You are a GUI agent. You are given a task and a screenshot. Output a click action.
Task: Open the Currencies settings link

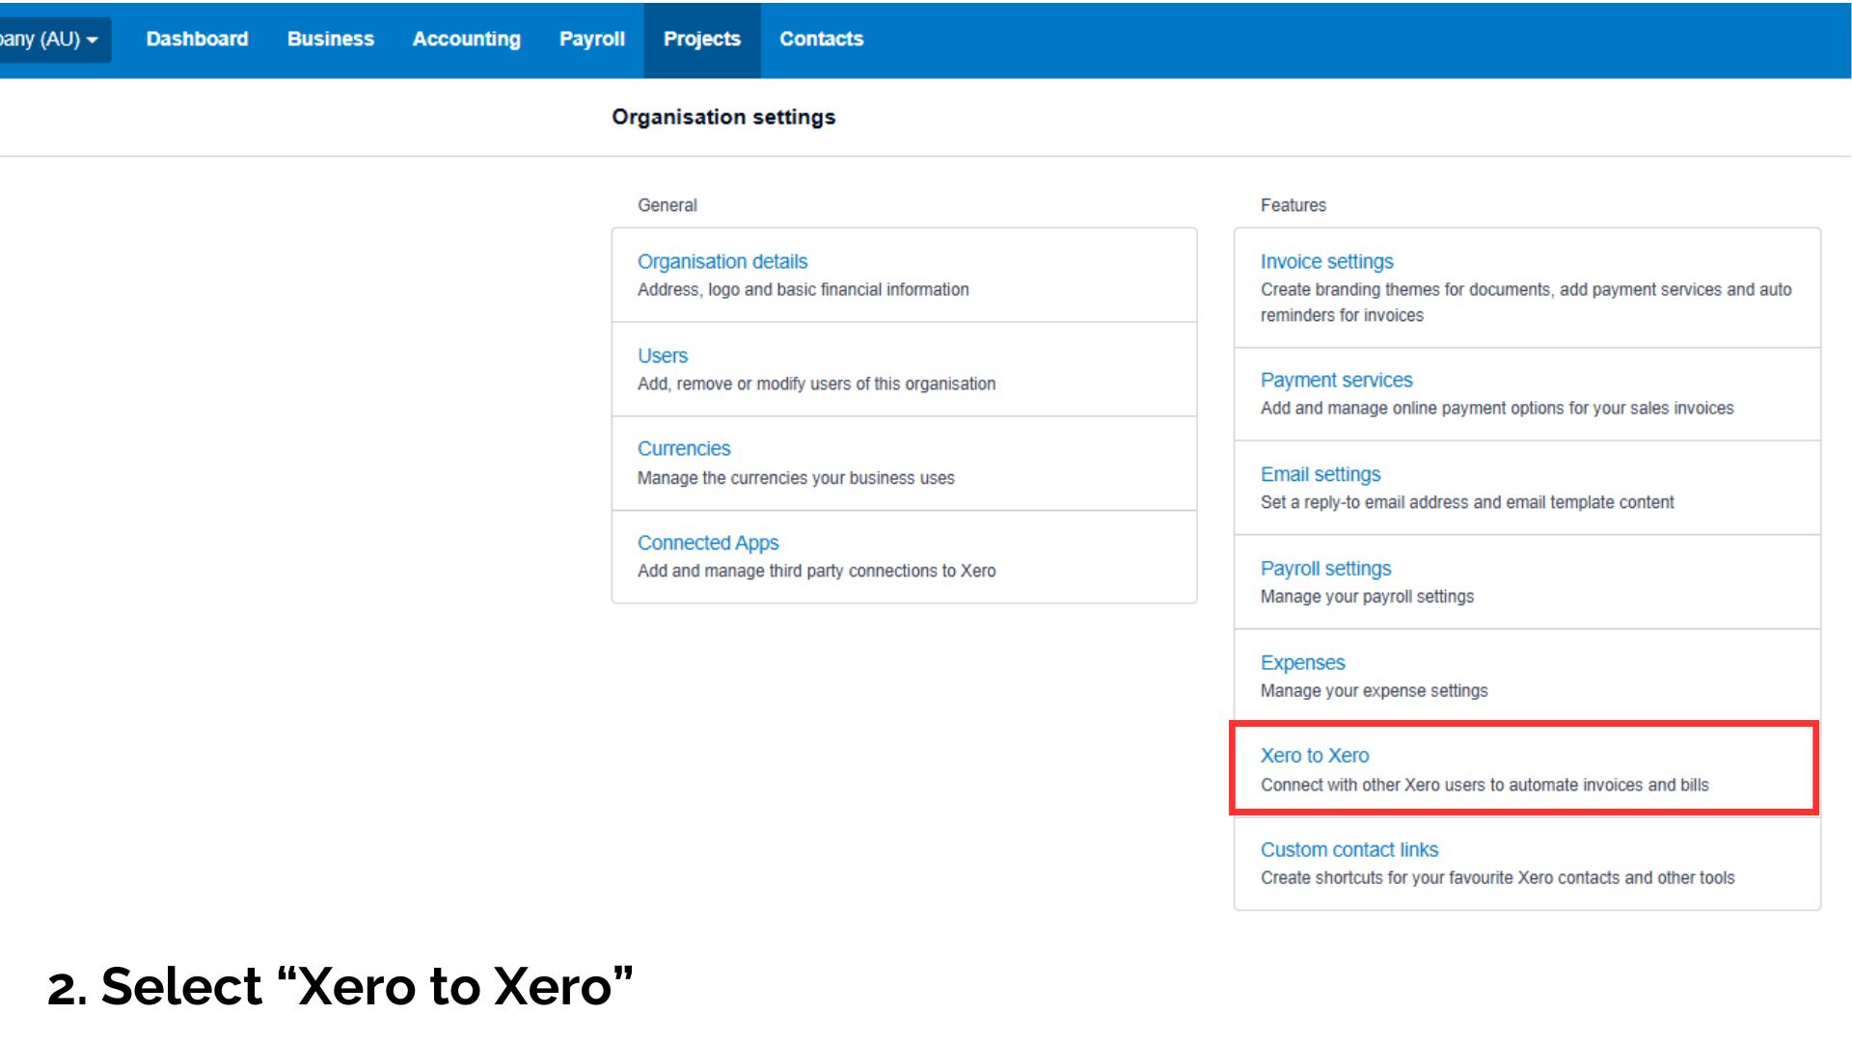(684, 449)
